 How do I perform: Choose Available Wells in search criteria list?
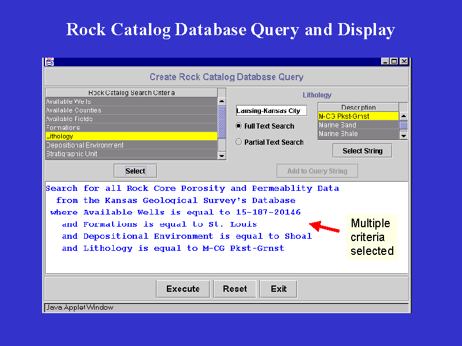pos(132,101)
